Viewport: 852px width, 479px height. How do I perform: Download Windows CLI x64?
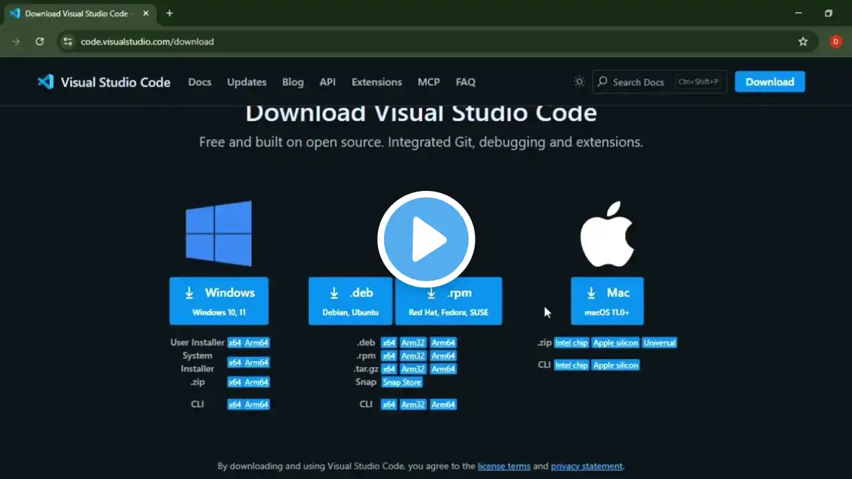point(235,404)
